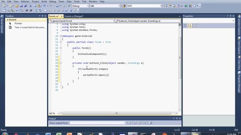Image resolution: width=241 pixels, height=135 pixels.
Task: Click the Copy toolbar icon
Action: click(35, 6)
